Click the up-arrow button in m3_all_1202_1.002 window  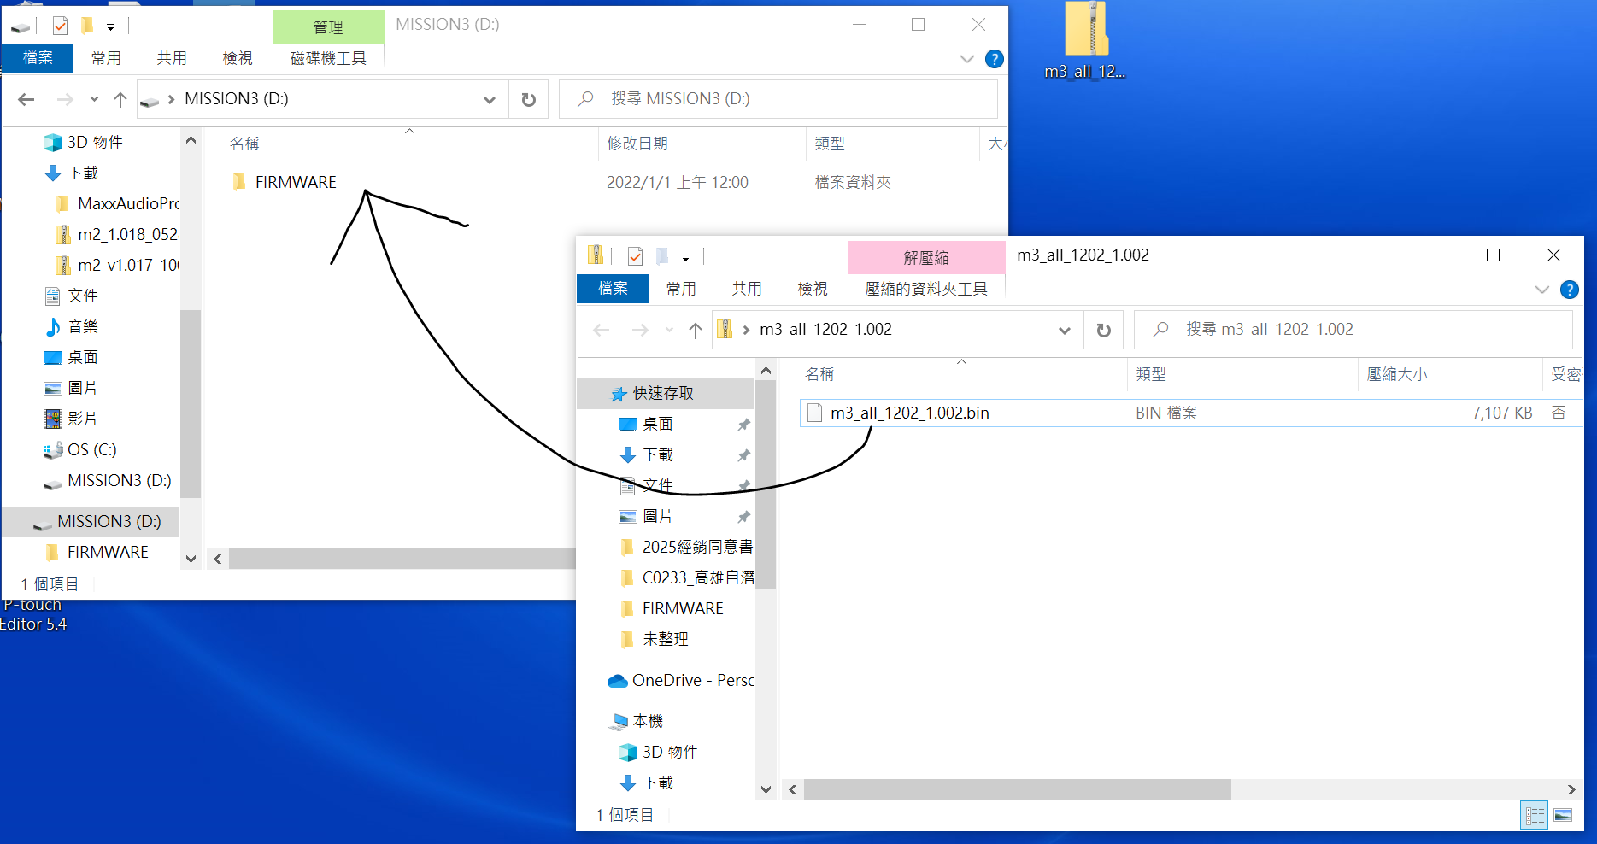696,331
